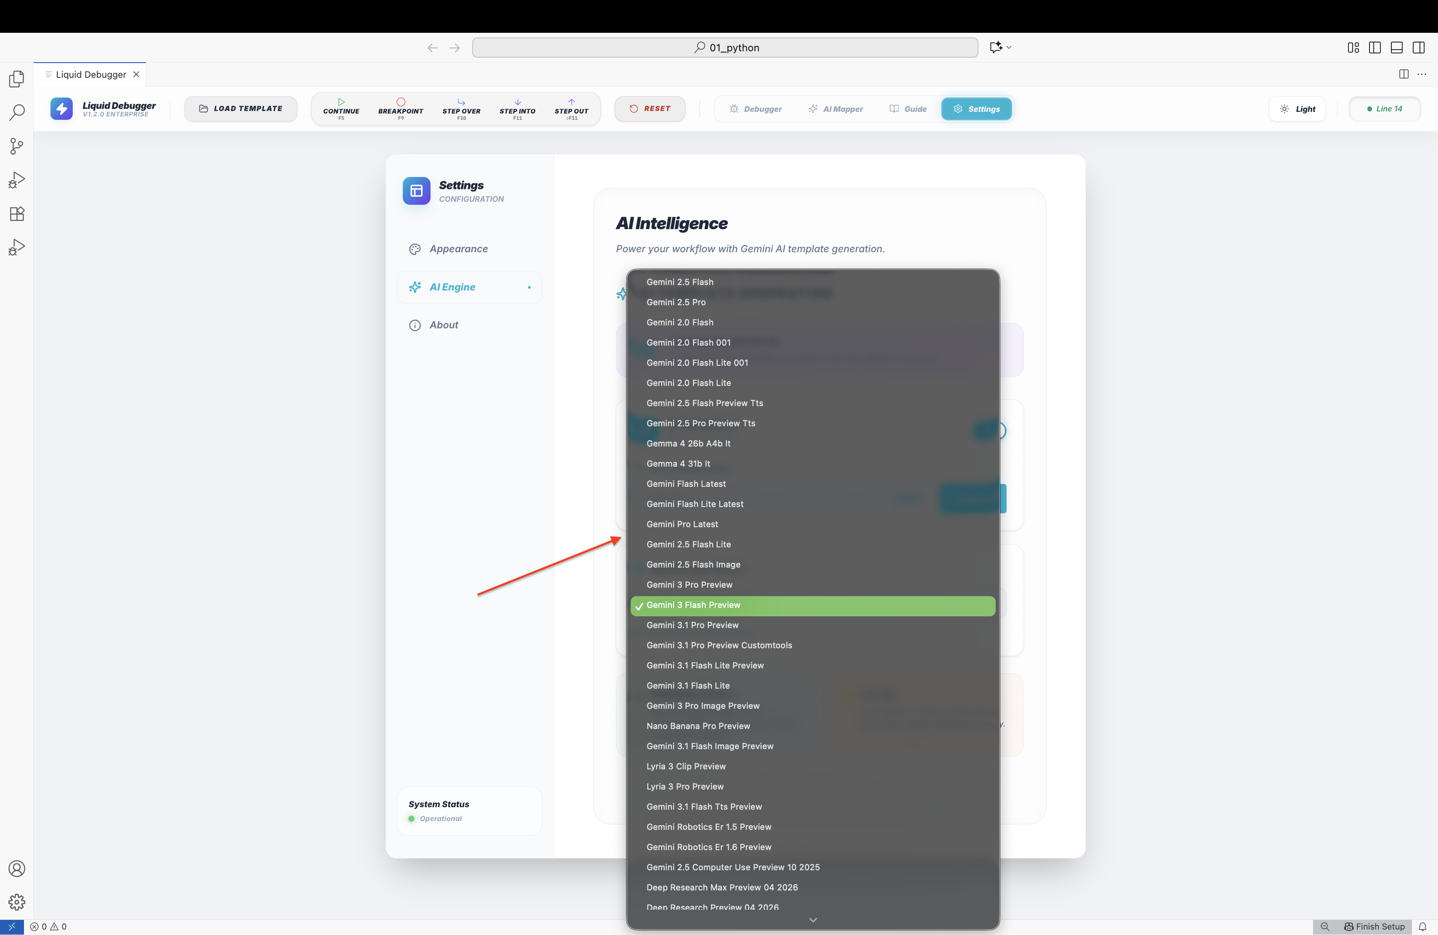The height and width of the screenshot is (935, 1438).
Task: Choose Deep Research Max Preview 04 2026
Action: (x=813, y=888)
